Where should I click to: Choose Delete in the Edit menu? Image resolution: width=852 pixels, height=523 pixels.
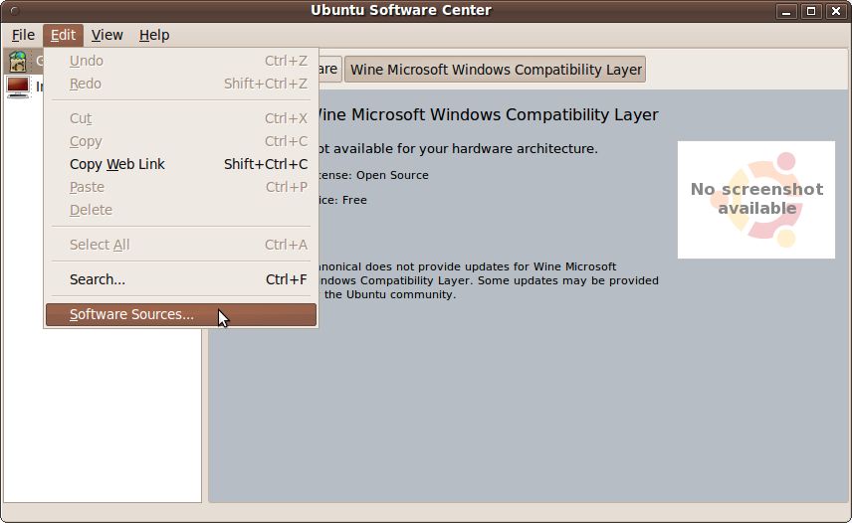coord(181,210)
